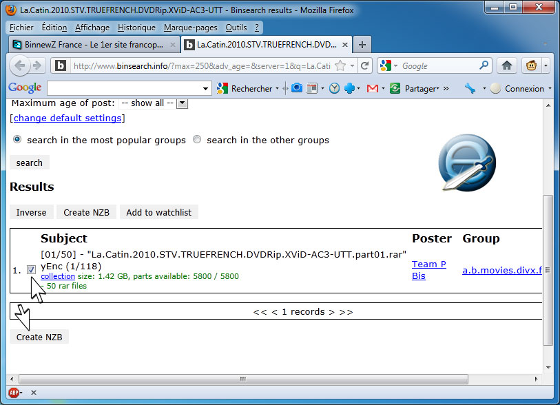Open the wrench settings icon

(x=470, y=88)
